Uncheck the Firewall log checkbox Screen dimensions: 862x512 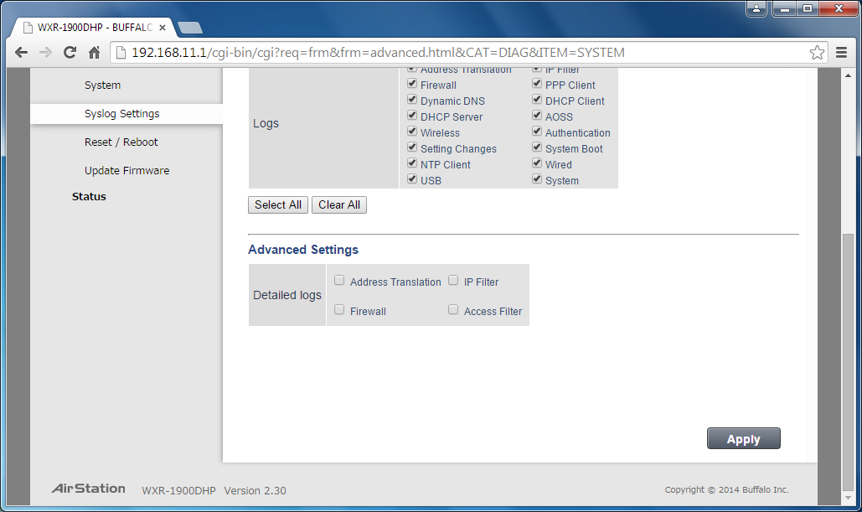point(412,84)
